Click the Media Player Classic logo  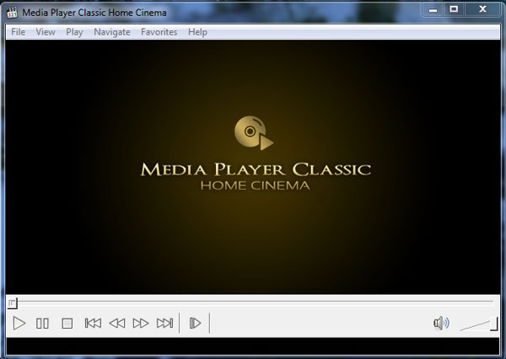coord(254,132)
